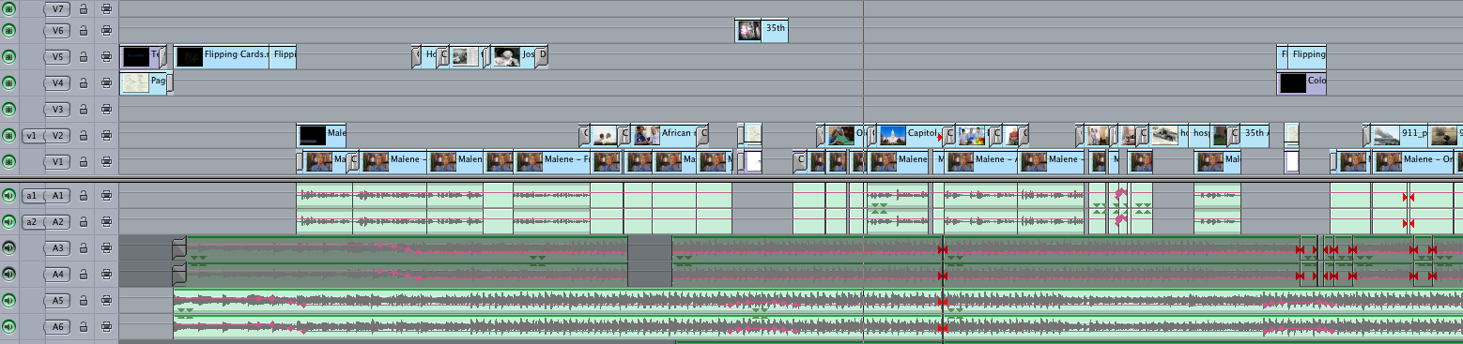Select the black Male clip on V2
Viewport: 1463px width, 344px height.
click(x=322, y=135)
